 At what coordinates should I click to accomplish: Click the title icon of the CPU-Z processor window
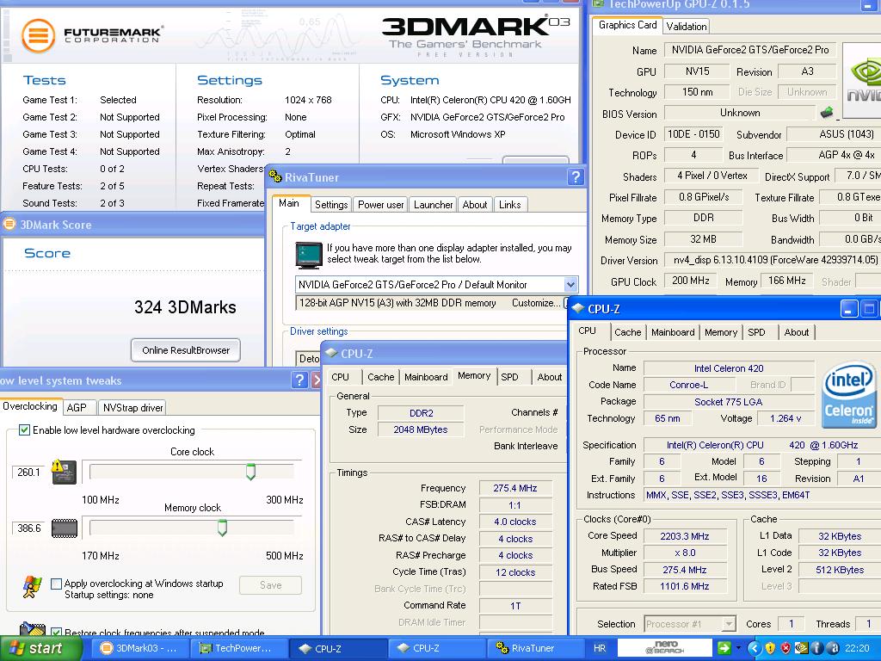[x=578, y=308]
